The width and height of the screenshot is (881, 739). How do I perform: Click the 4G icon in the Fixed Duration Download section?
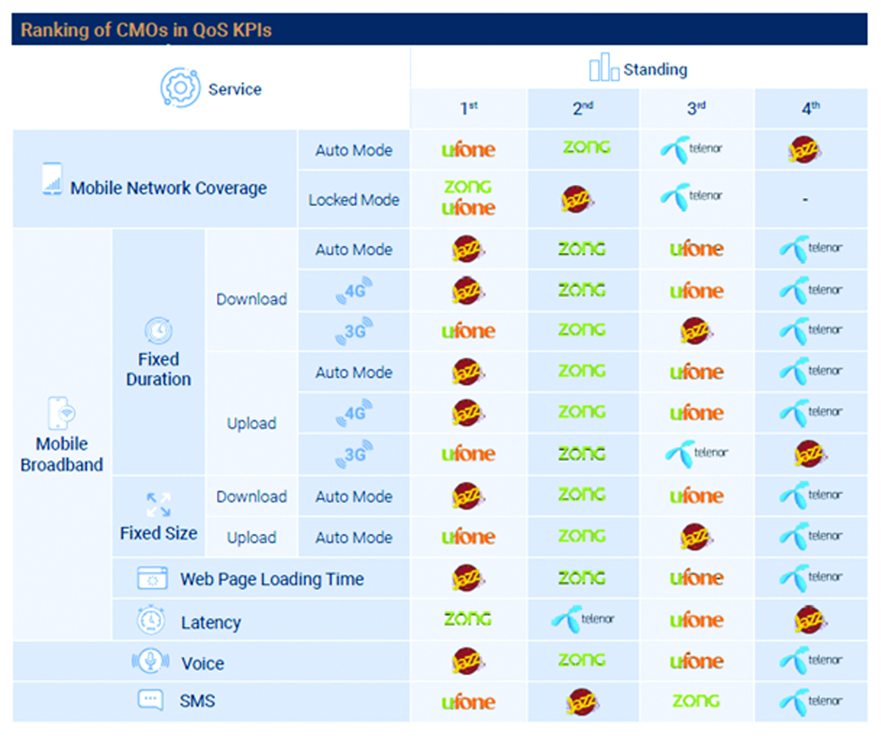pyautogui.click(x=354, y=291)
